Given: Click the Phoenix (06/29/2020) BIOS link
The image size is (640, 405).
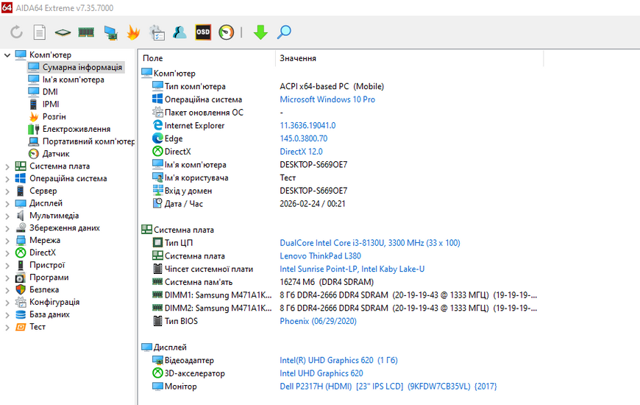Looking at the screenshot, I should (x=318, y=321).
